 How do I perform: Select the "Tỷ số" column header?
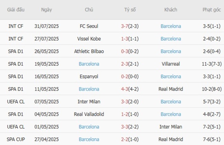pyautogui.click(x=130, y=10)
